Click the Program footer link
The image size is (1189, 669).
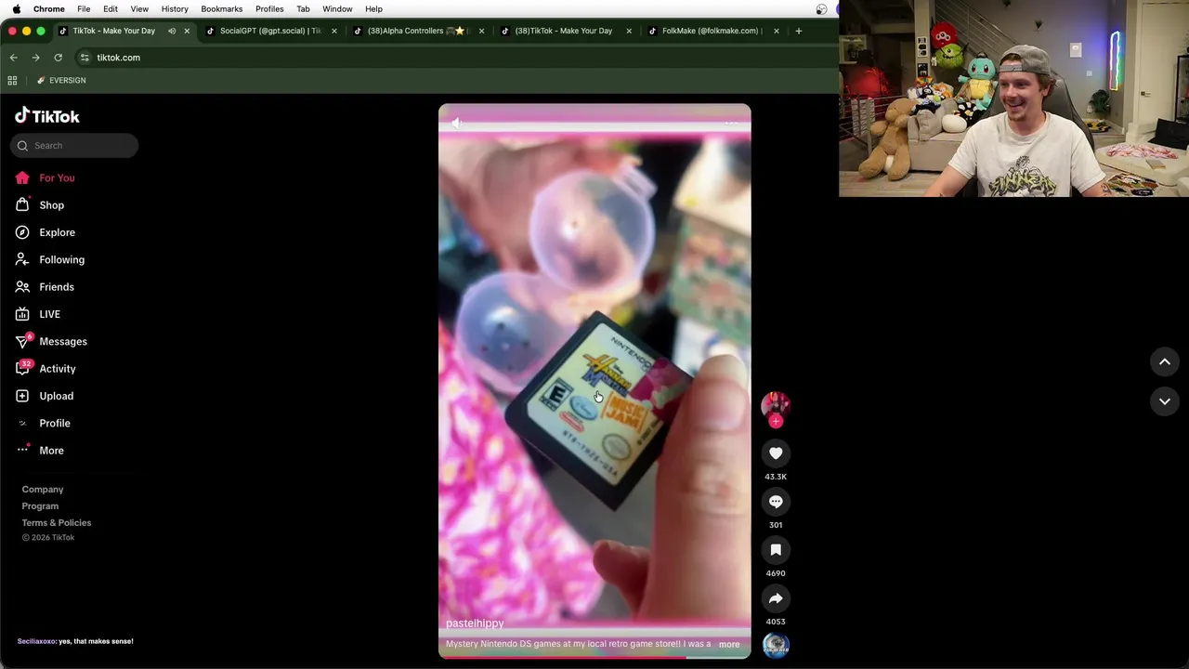pyautogui.click(x=40, y=506)
